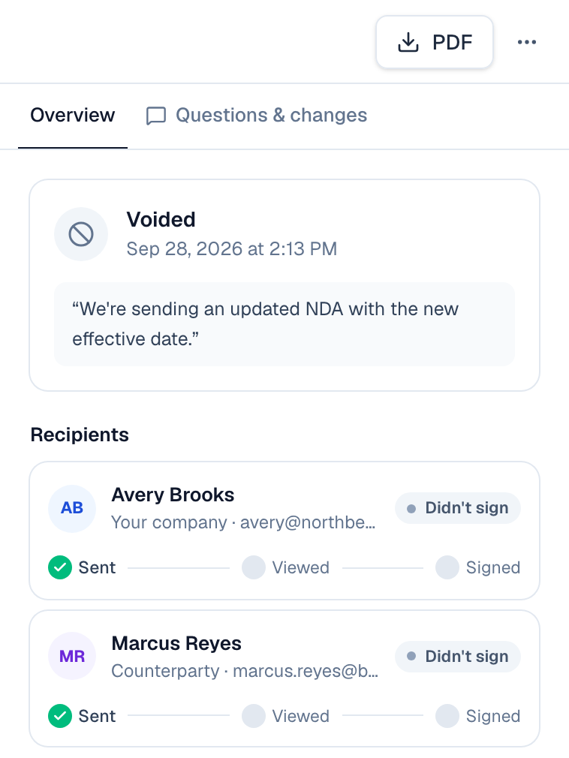Click Avery Brooks' Didn't sign badge

click(x=458, y=508)
